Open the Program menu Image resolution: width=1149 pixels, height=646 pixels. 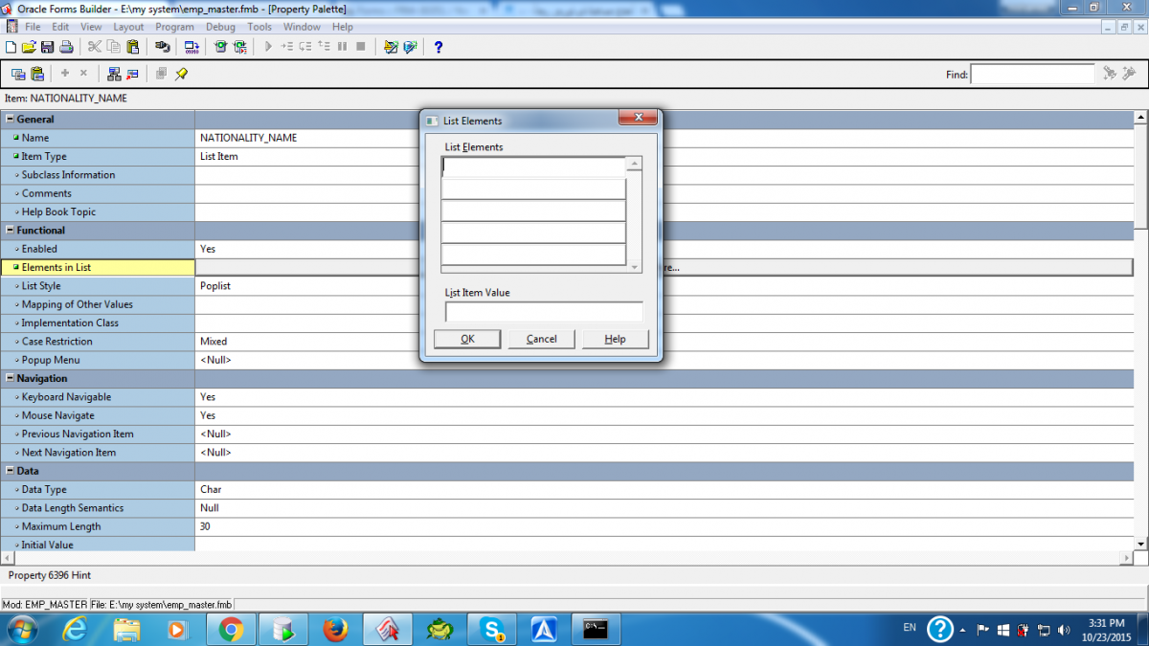[x=174, y=27]
